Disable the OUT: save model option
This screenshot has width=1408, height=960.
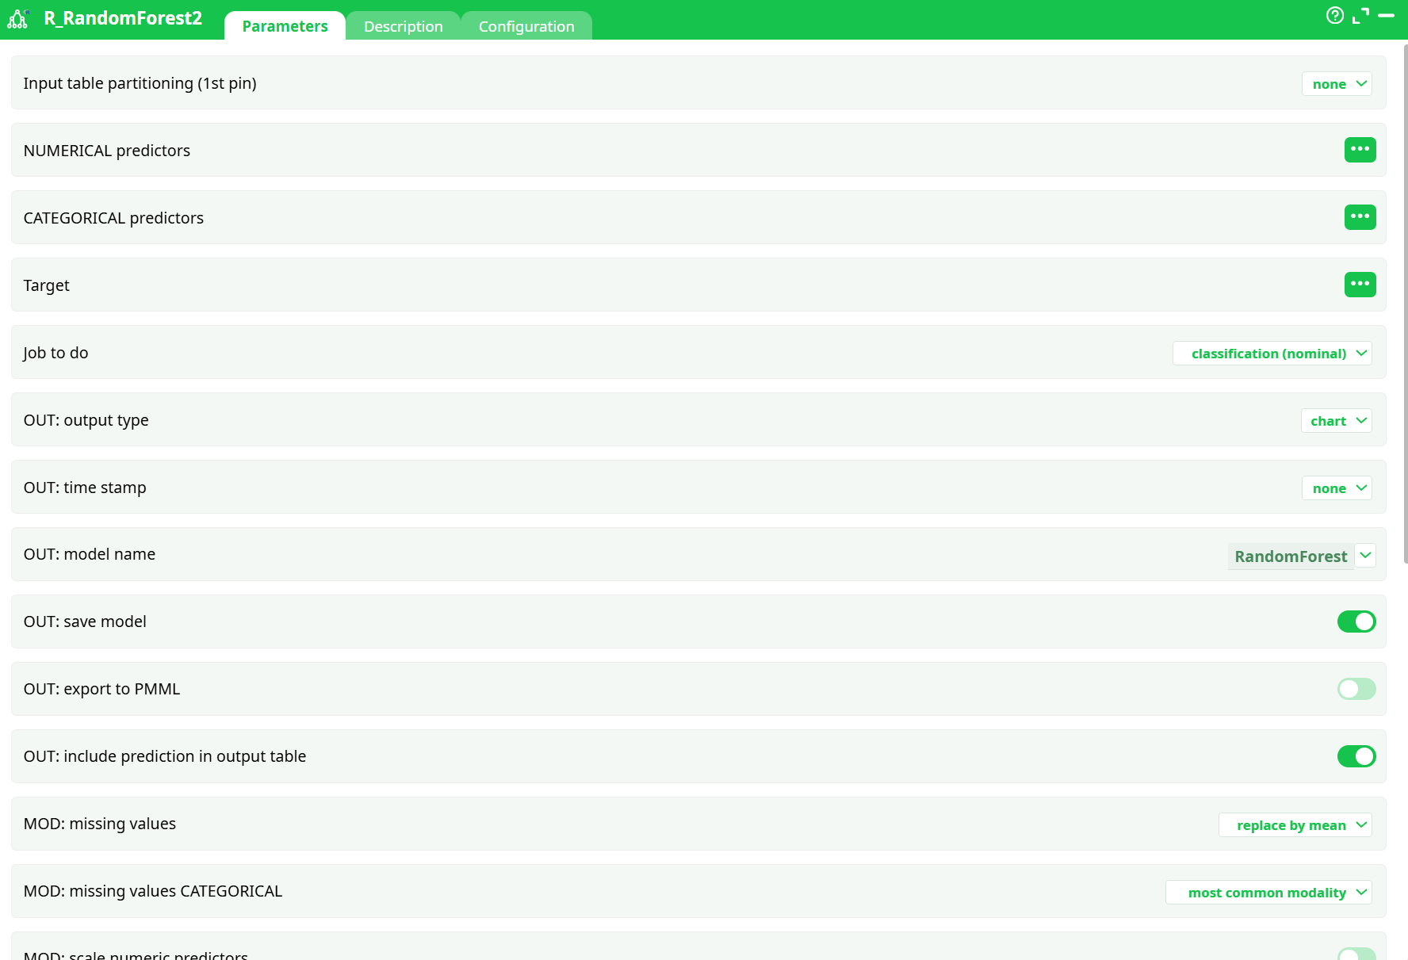[1356, 622]
